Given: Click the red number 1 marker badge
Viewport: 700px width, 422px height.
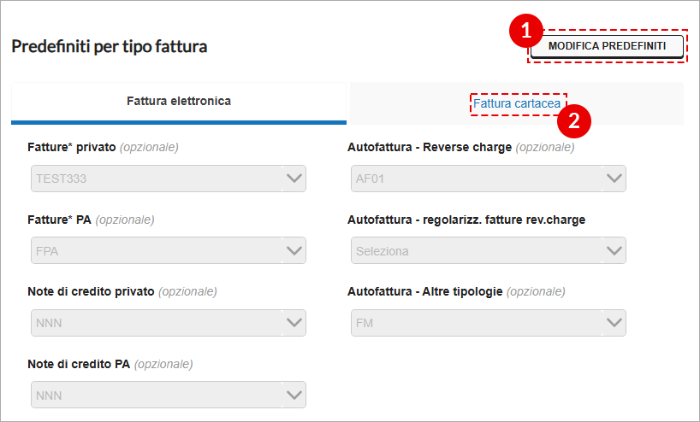Looking at the screenshot, I should 526,31.
